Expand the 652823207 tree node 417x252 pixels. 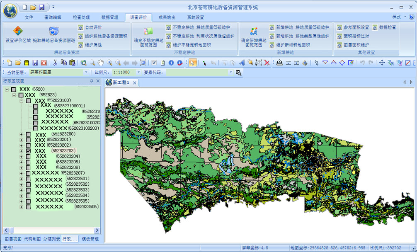pyautogui.click(x=22, y=173)
